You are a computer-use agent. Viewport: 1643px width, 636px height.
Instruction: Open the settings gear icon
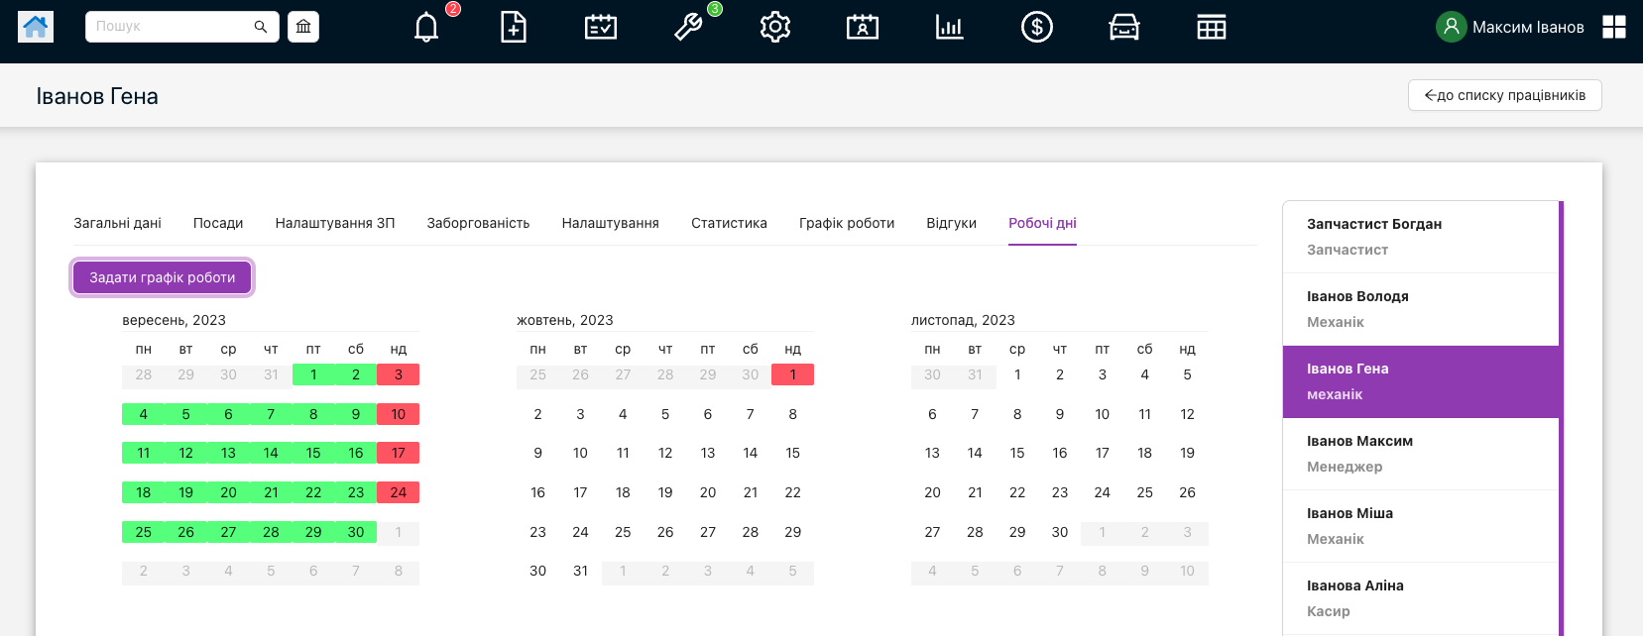pos(775,27)
